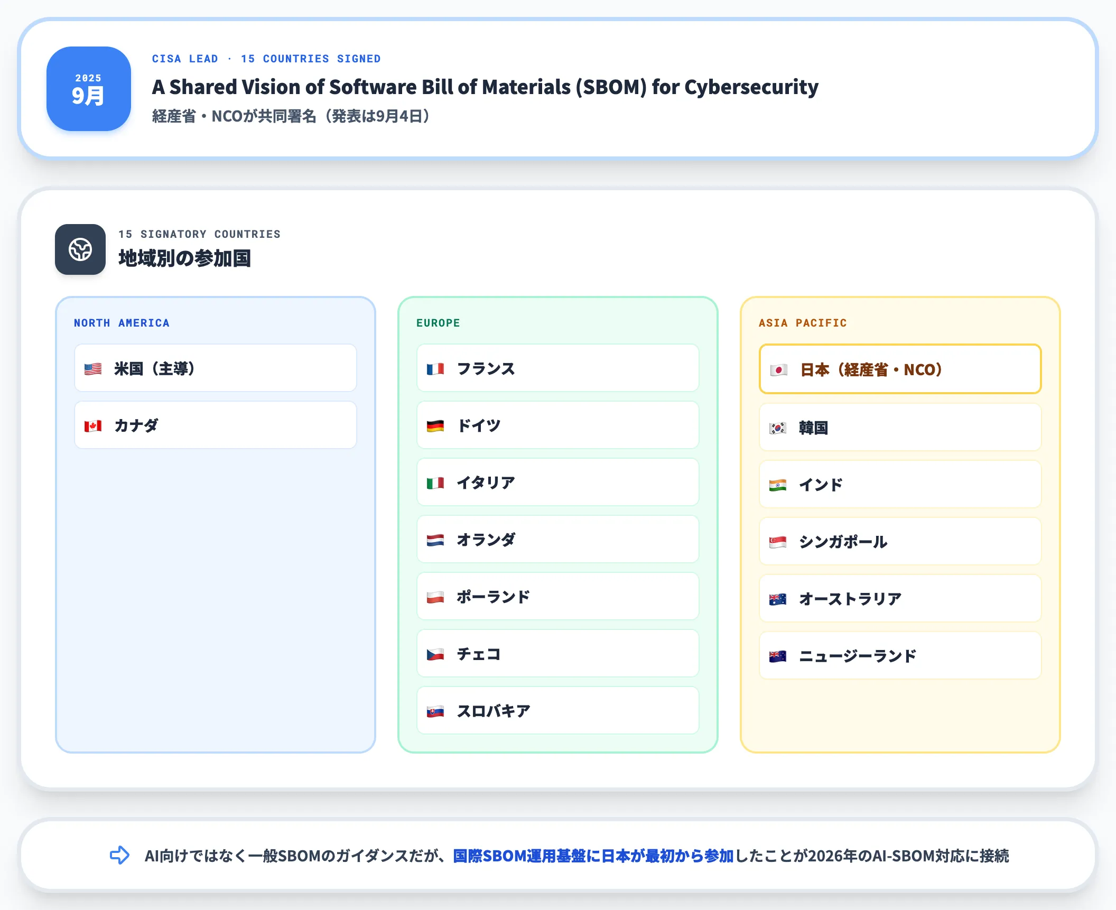This screenshot has height=910, width=1116.
Task: Click the インド label
Action: point(821,485)
